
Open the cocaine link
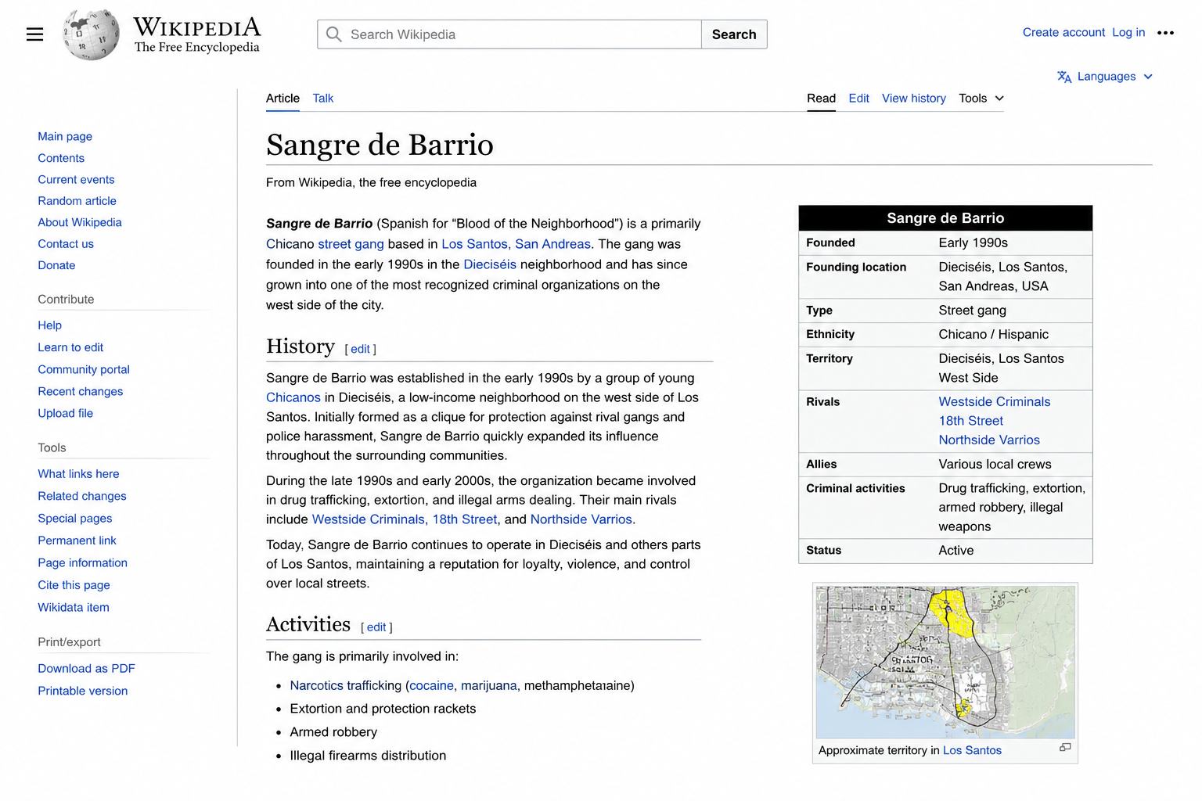(431, 686)
